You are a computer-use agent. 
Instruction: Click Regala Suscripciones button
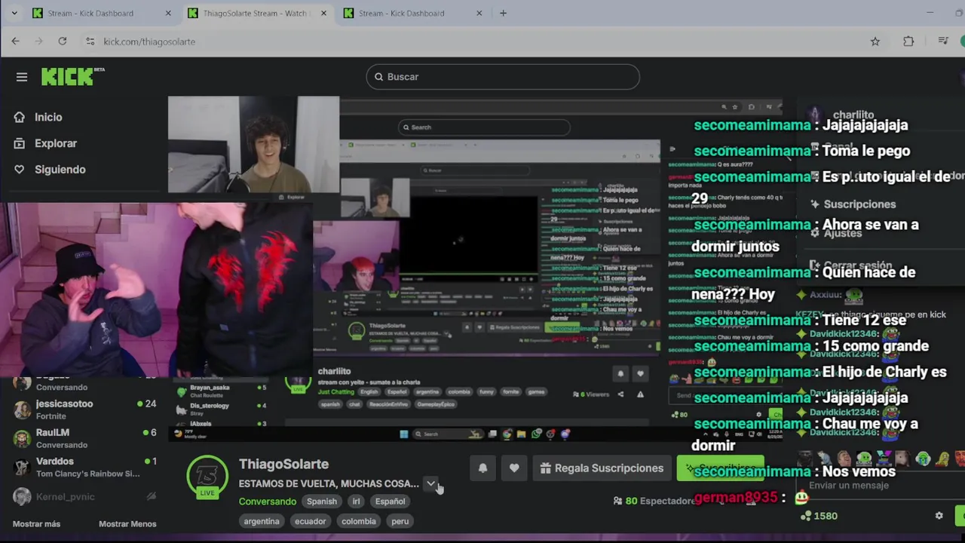602,468
